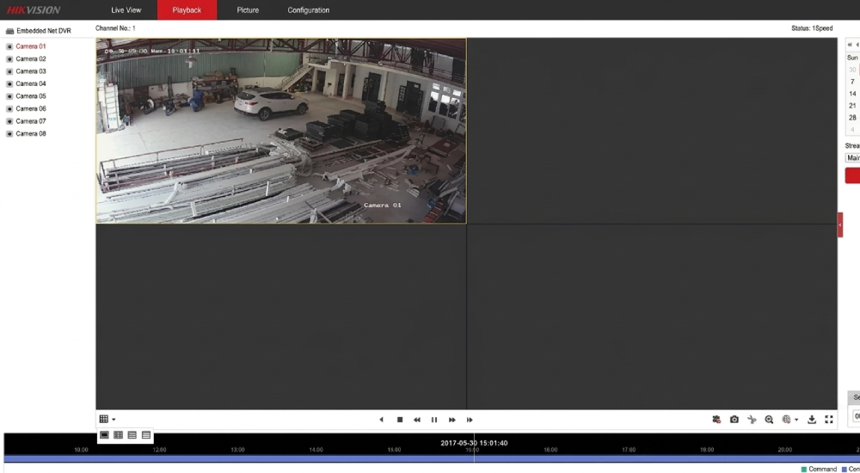Click the Camera 01 playback video window
The width and height of the screenshot is (860, 473).
tap(281, 131)
